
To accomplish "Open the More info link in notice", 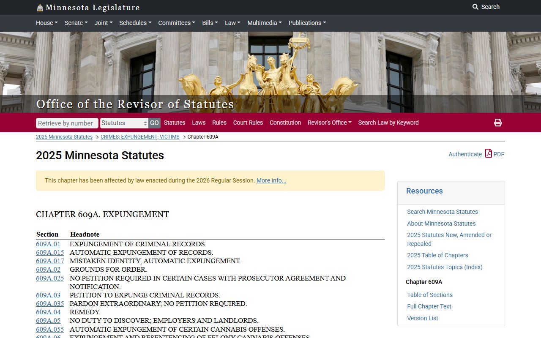I will click(271, 180).
